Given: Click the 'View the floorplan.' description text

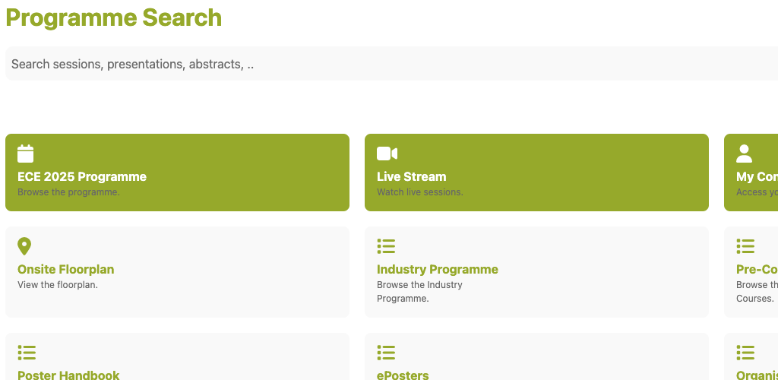Looking at the screenshot, I should [58, 285].
